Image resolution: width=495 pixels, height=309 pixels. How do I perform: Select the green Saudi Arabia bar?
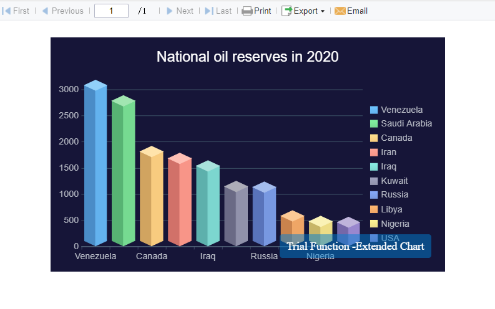pyautogui.click(x=124, y=171)
